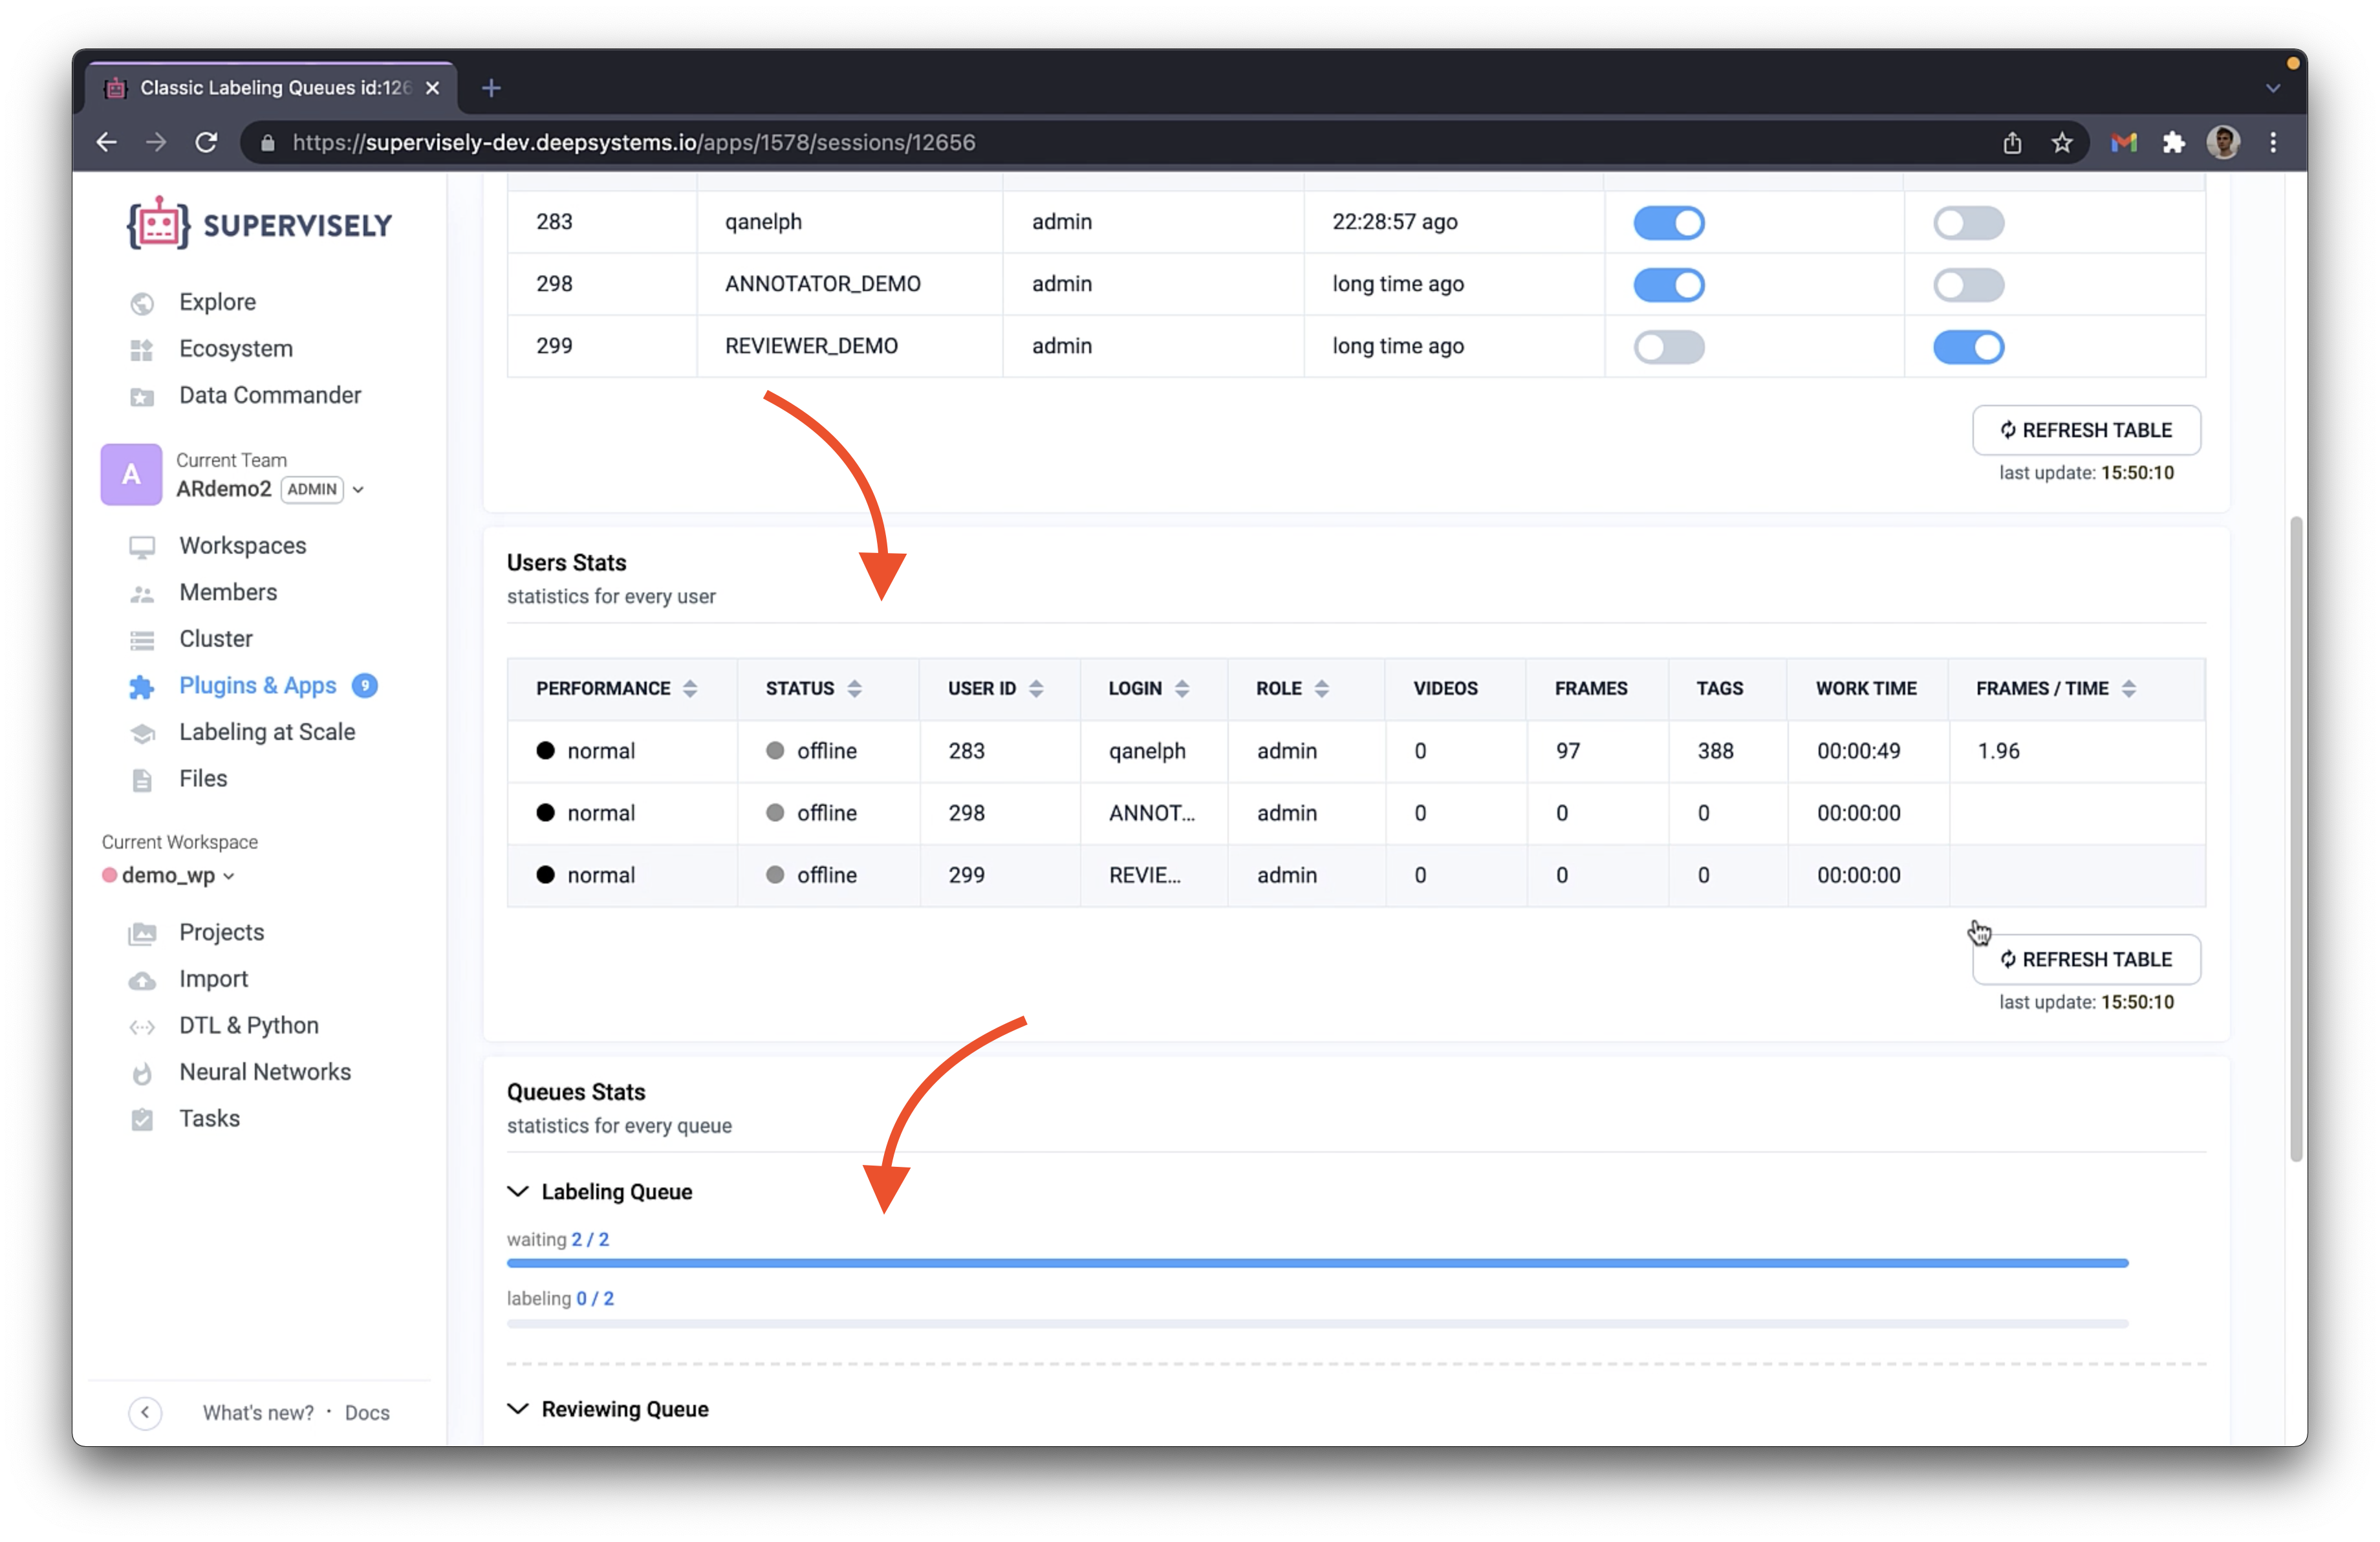Open Plugins & Apps

[257, 686]
